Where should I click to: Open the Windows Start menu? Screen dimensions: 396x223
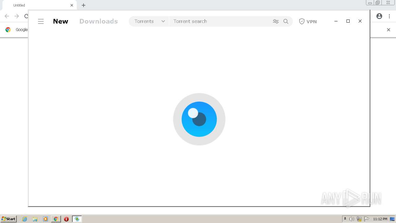(x=9, y=219)
